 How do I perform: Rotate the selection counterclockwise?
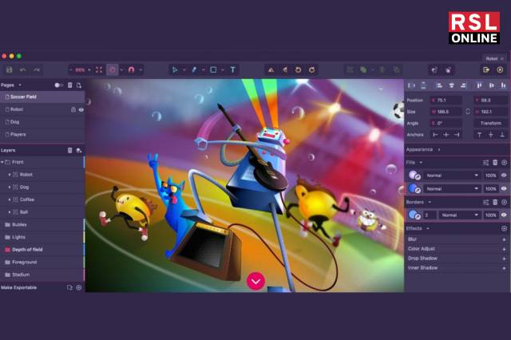(298, 69)
